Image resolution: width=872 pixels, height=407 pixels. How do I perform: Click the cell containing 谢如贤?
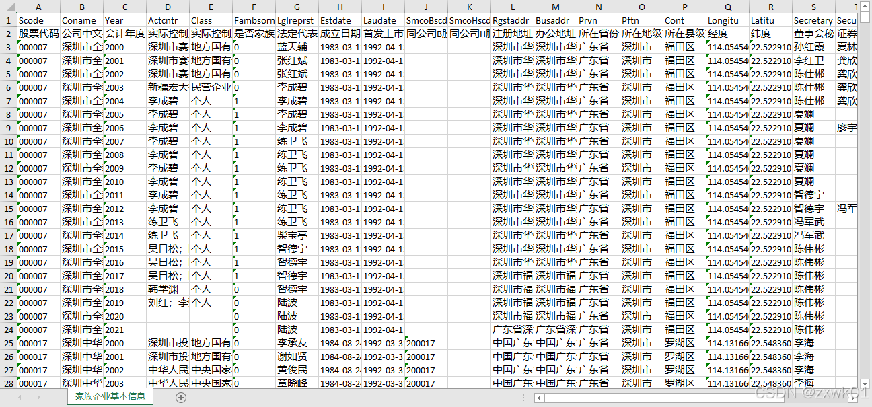[297, 357]
